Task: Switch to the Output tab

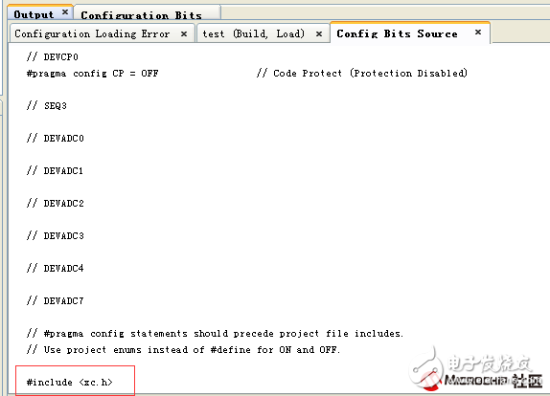Action: (34, 14)
